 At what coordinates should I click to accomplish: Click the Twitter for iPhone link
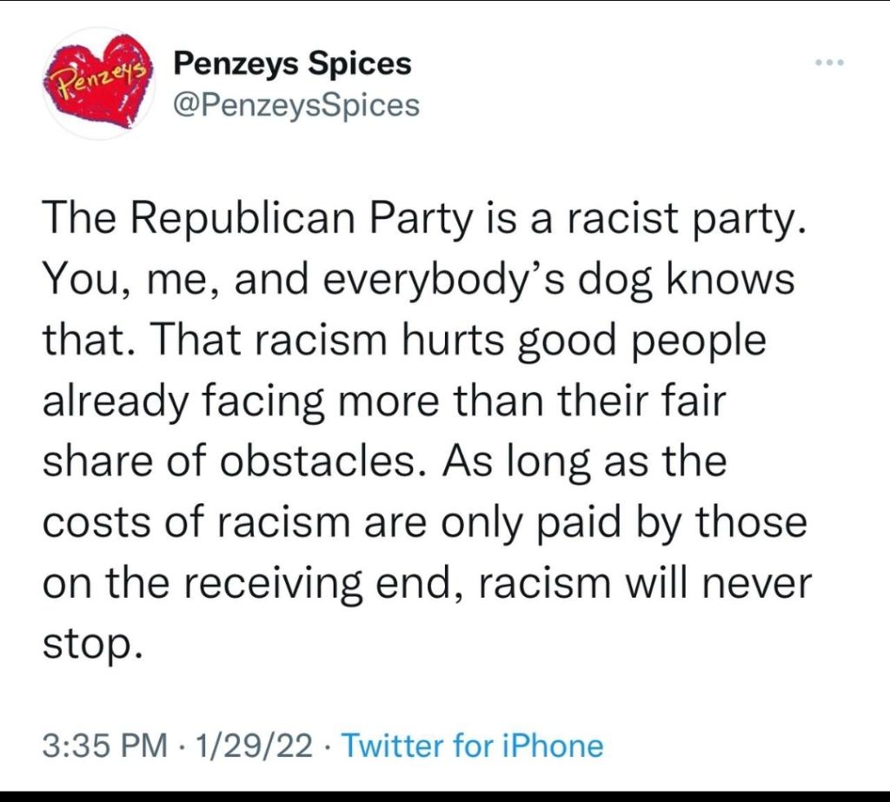pyautogui.click(x=471, y=746)
